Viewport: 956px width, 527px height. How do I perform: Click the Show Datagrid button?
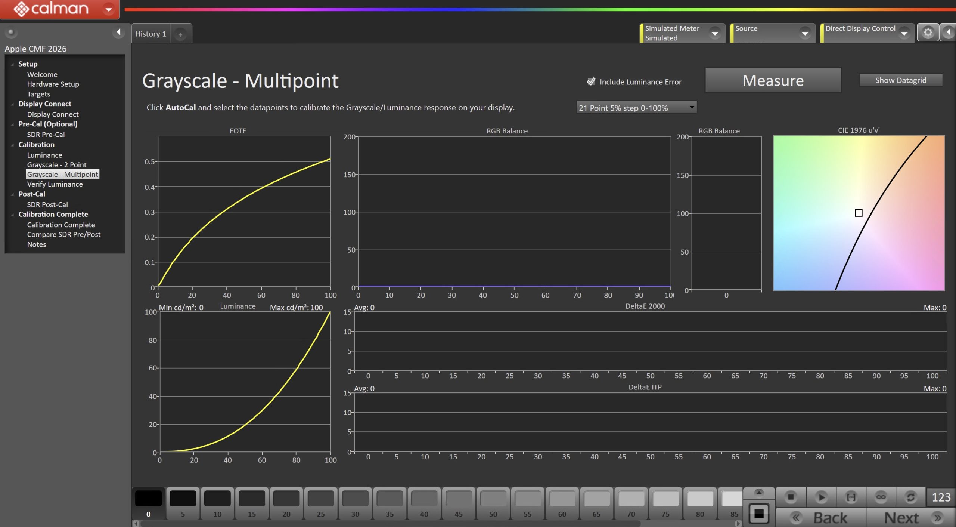[900, 80]
